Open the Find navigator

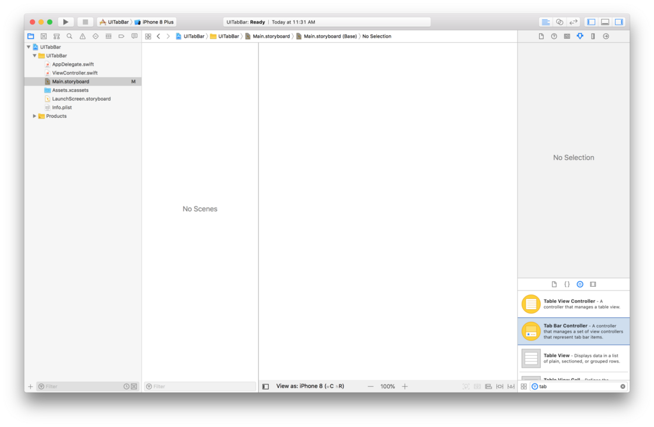[x=70, y=36]
